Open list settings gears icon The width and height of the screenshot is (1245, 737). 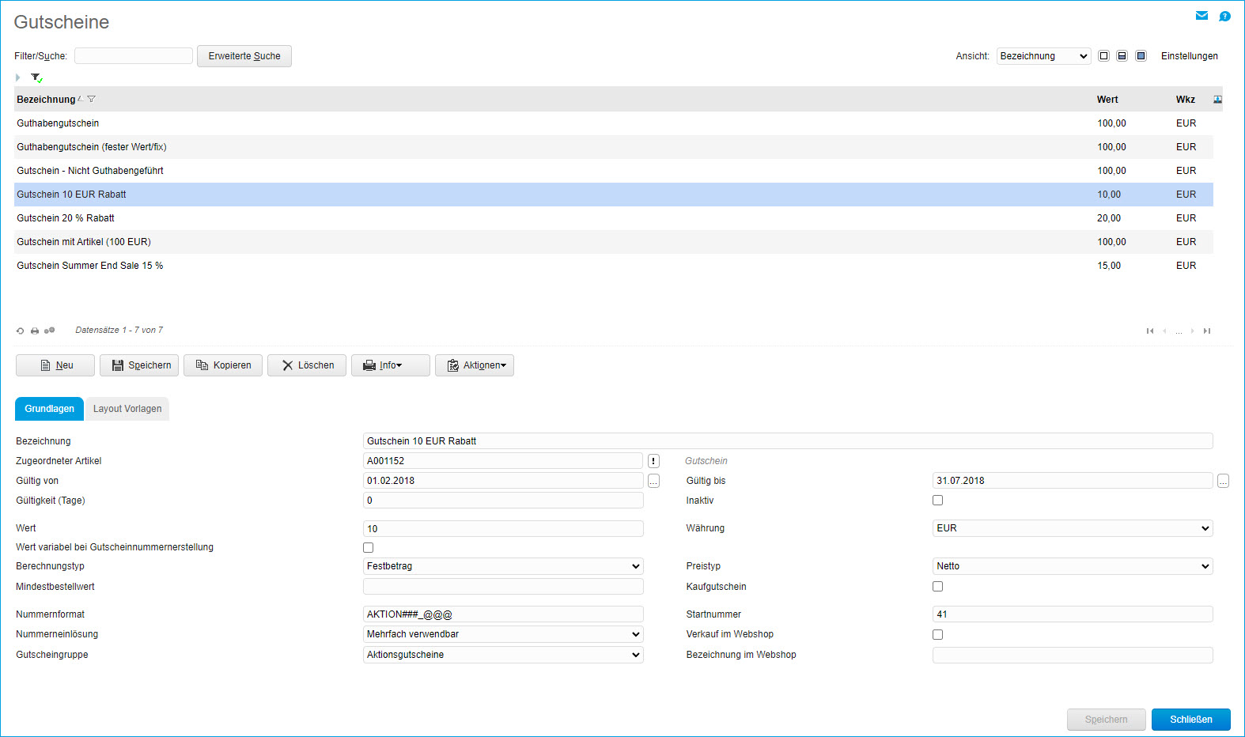49,331
